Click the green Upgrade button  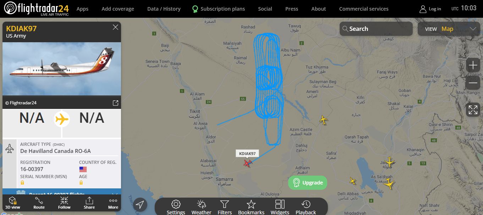pos(308,183)
